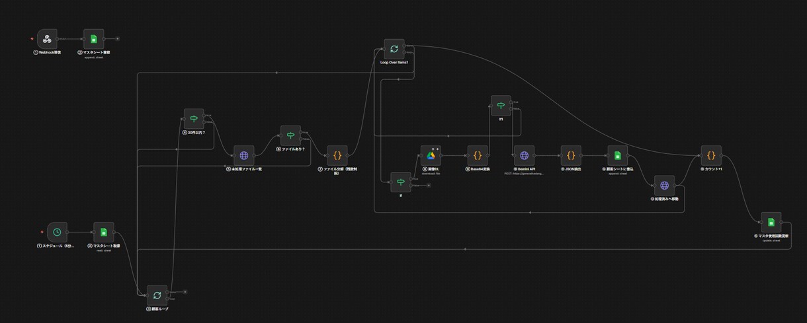Image resolution: width=807 pixels, height=323 pixels.
Task: Click the 30件以内？ node label
Action: click(x=194, y=132)
